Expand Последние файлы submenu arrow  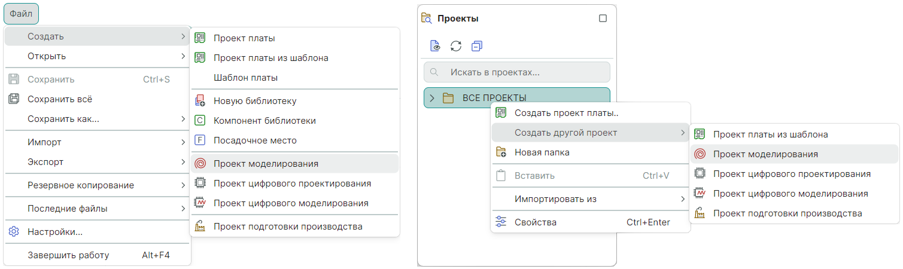click(183, 209)
